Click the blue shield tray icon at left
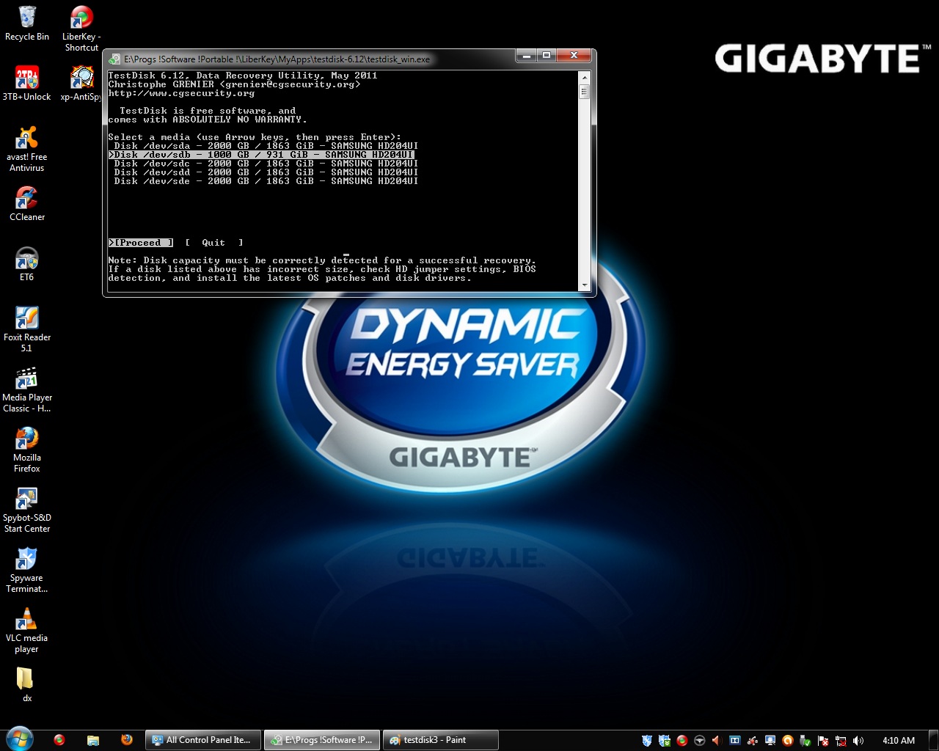939x751 pixels. pyautogui.click(x=647, y=741)
